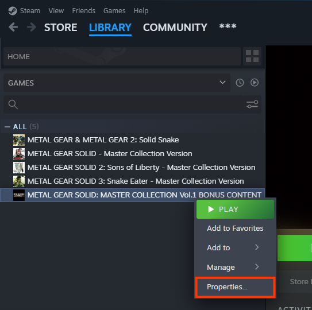Open the View menu
This screenshot has width=312, height=310.
coord(56,11)
